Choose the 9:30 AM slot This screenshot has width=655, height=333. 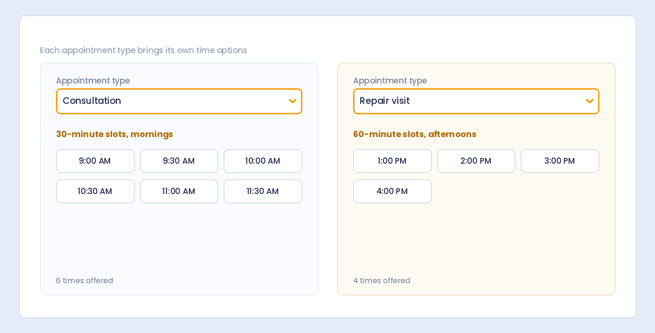pyautogui.click(x=179, y=161)
